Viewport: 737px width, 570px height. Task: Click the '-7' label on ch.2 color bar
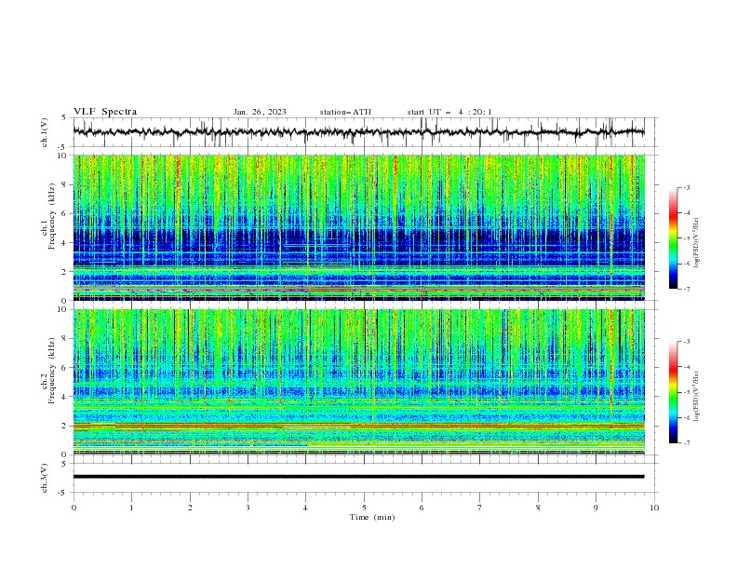pyautogui.click(x=686, y=442)
